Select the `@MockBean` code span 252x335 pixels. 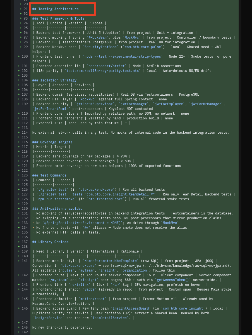[x=97, y=37]
